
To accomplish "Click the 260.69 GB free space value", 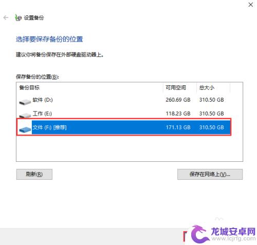I will 178,100.
